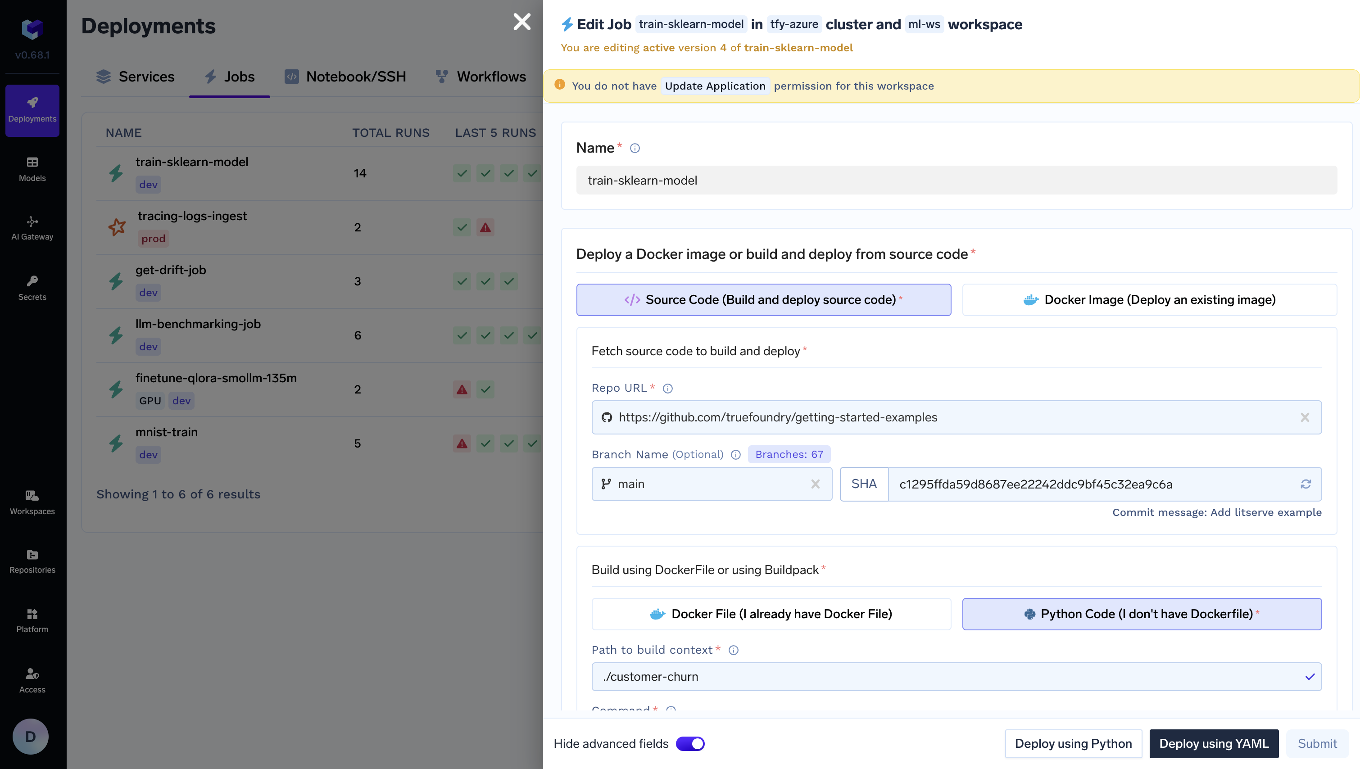Toggle Hide advanced fields switch
The image size is (1360, 769).
tap(690, 744)
